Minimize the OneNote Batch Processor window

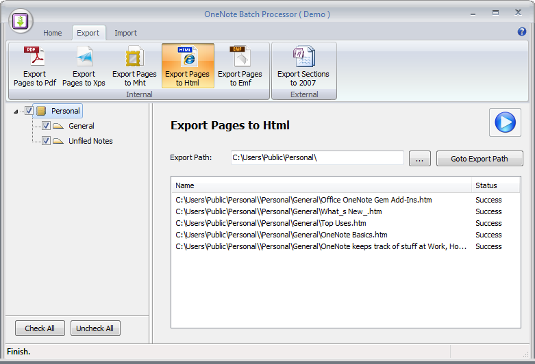473,14
